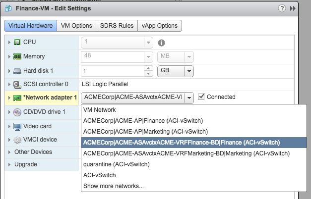Open the Hard disk GB unit dropdown

tap(189, 71)
